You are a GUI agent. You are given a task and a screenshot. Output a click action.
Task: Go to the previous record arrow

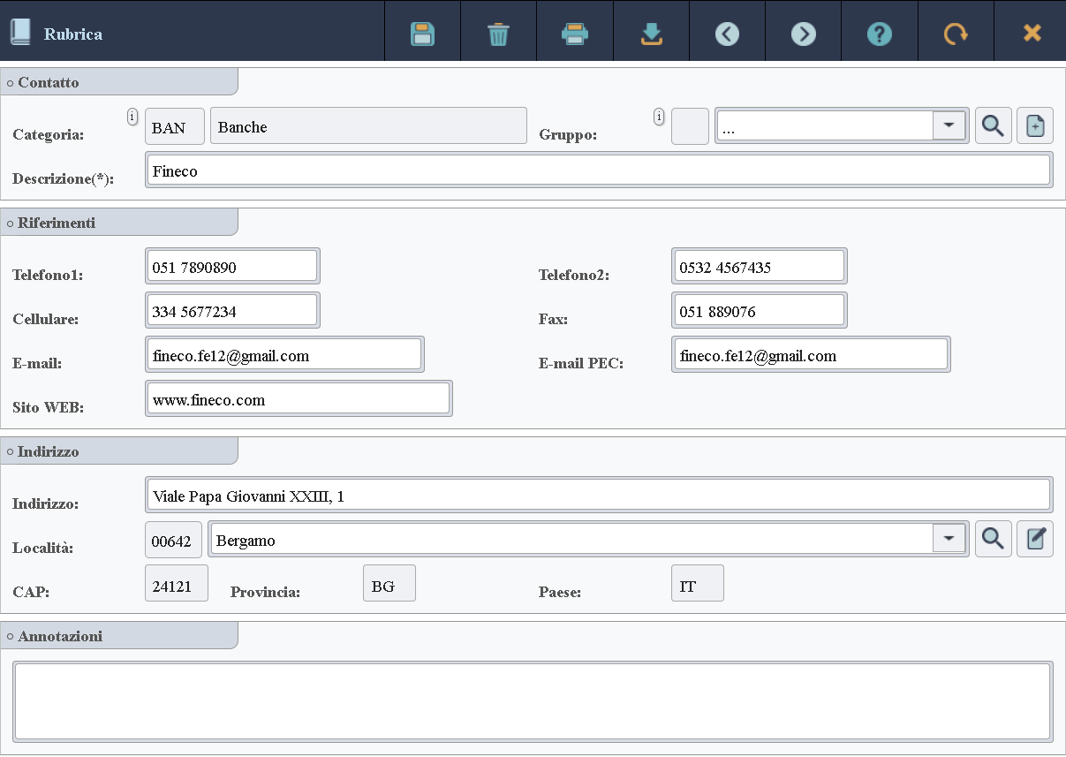727,34
